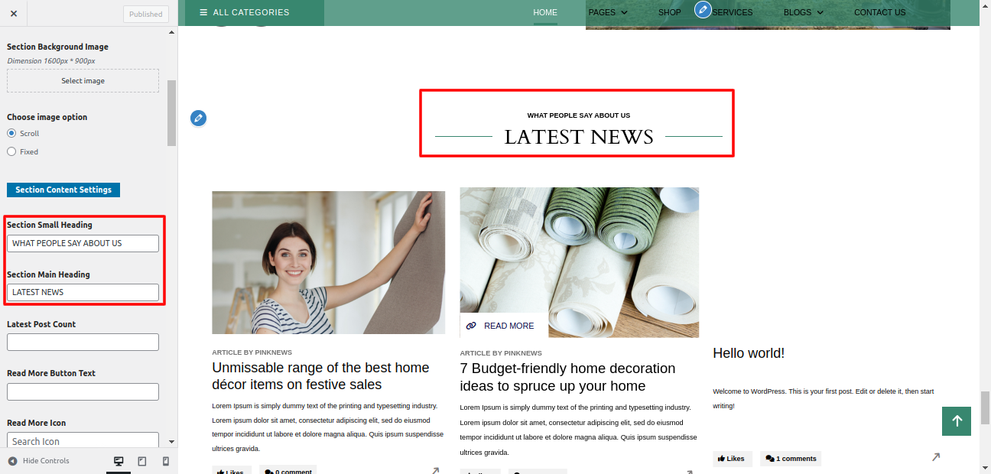Switch to desktop preview mode
This screenshot has height=474, width=991.
[119, 462]
